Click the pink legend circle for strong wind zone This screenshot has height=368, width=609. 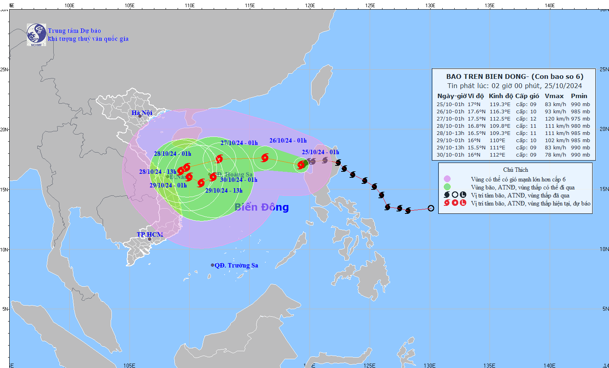[447, 179]
